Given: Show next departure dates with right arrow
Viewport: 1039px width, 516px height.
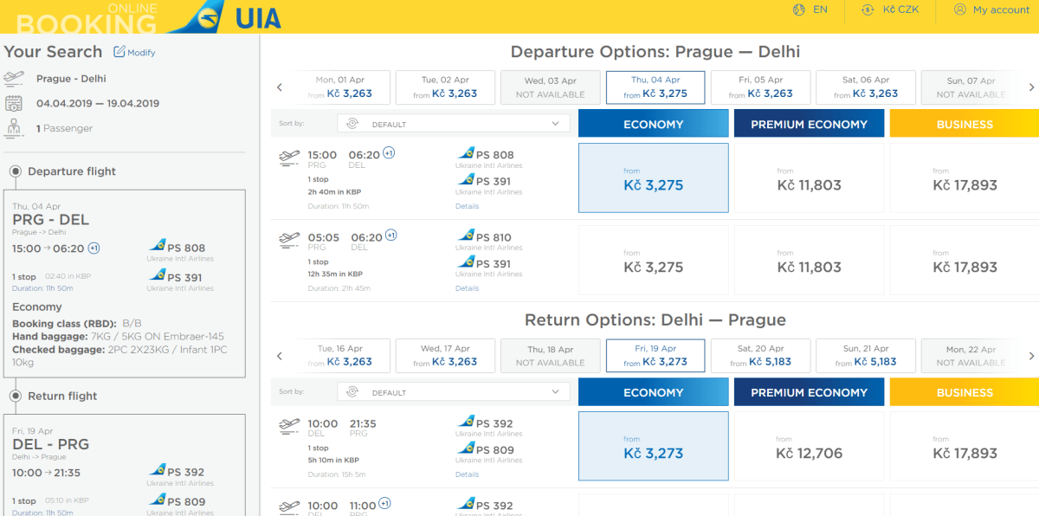Looking at the screenshot, I should (x=1031, y=87).
